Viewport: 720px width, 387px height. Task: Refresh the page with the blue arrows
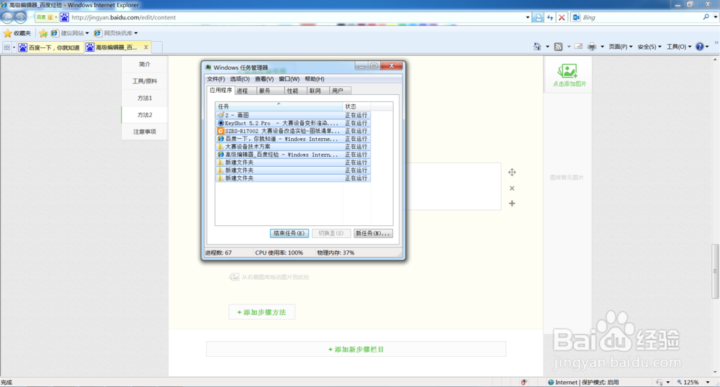click(x=549, y=17)
